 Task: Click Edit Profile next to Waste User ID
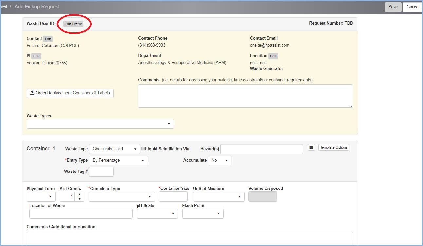point(73,24)
